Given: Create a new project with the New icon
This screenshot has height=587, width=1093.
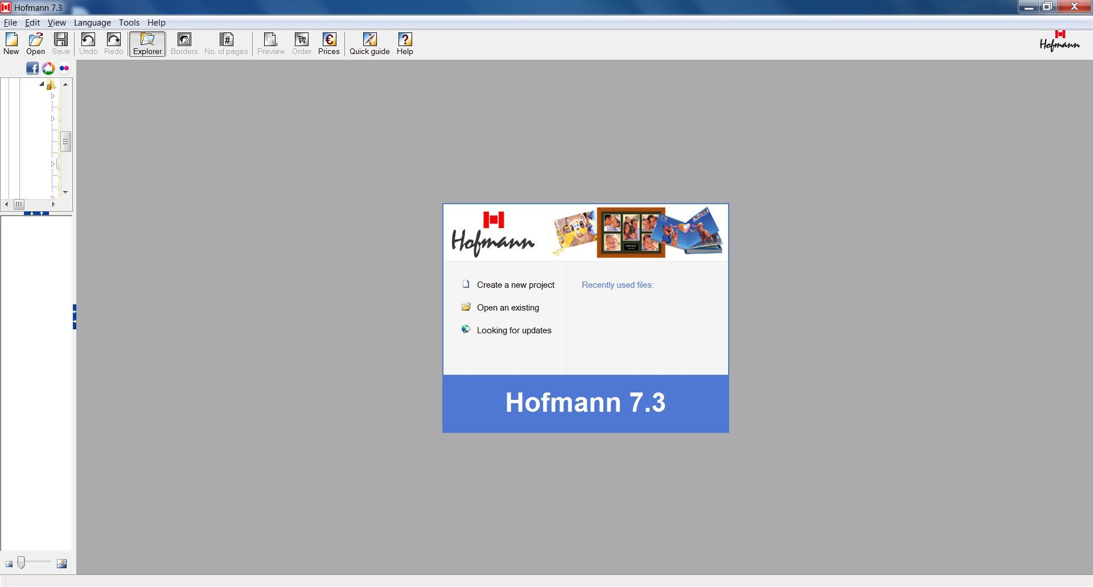Looking at the screenshot, I should point(11,43).
